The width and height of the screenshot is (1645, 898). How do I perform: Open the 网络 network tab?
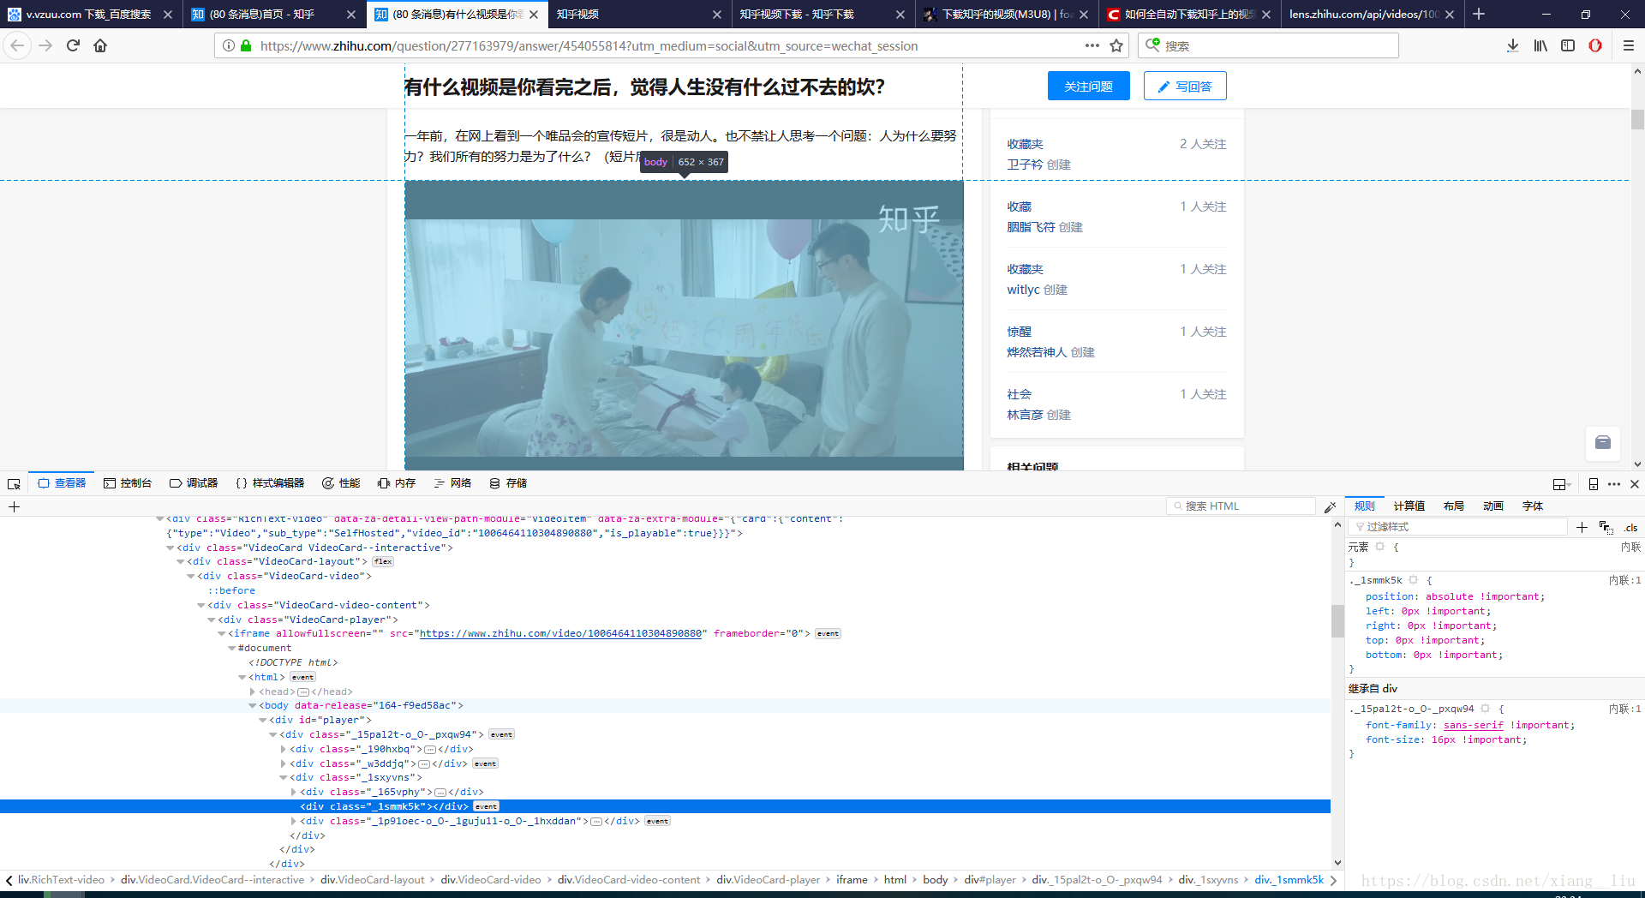[x=452, y=483]
